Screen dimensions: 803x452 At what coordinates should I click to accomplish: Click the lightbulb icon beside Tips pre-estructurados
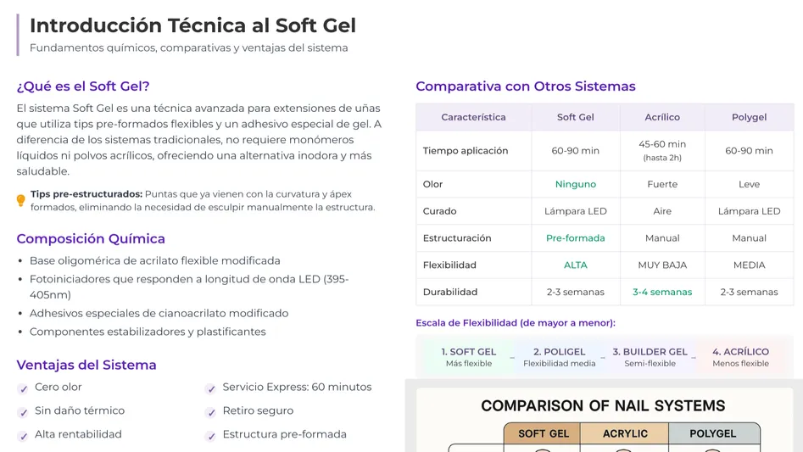21,201
